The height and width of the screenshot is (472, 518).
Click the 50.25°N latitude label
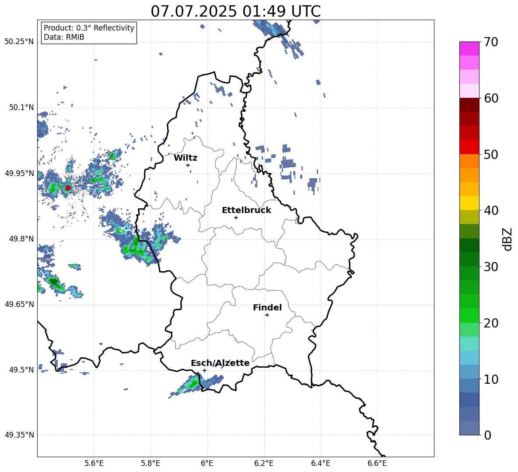(x=19, y=42)
